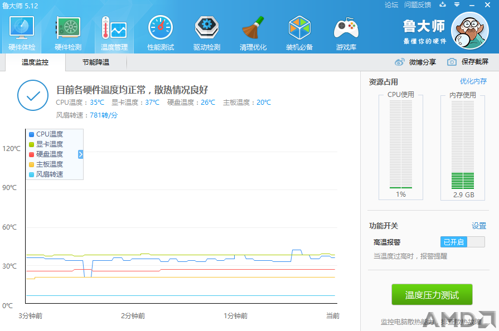499x331 pixels.
Task: Collapse chart legend with arrow
Action: [x=80, y=154]
